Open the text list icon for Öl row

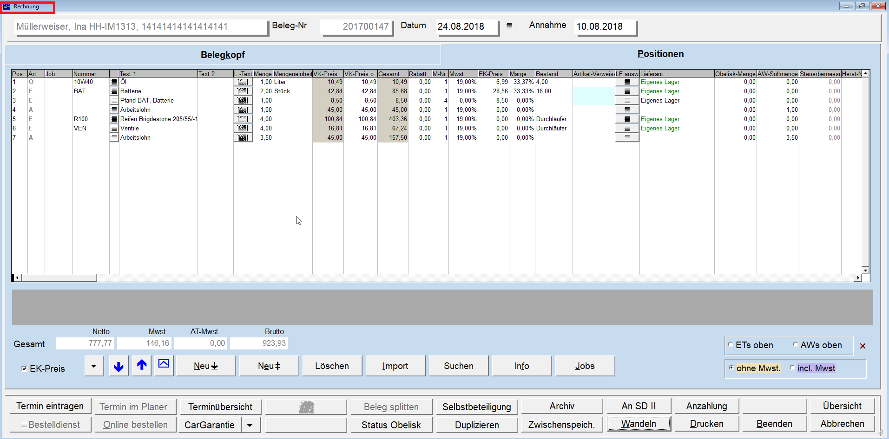pos(114,82)
